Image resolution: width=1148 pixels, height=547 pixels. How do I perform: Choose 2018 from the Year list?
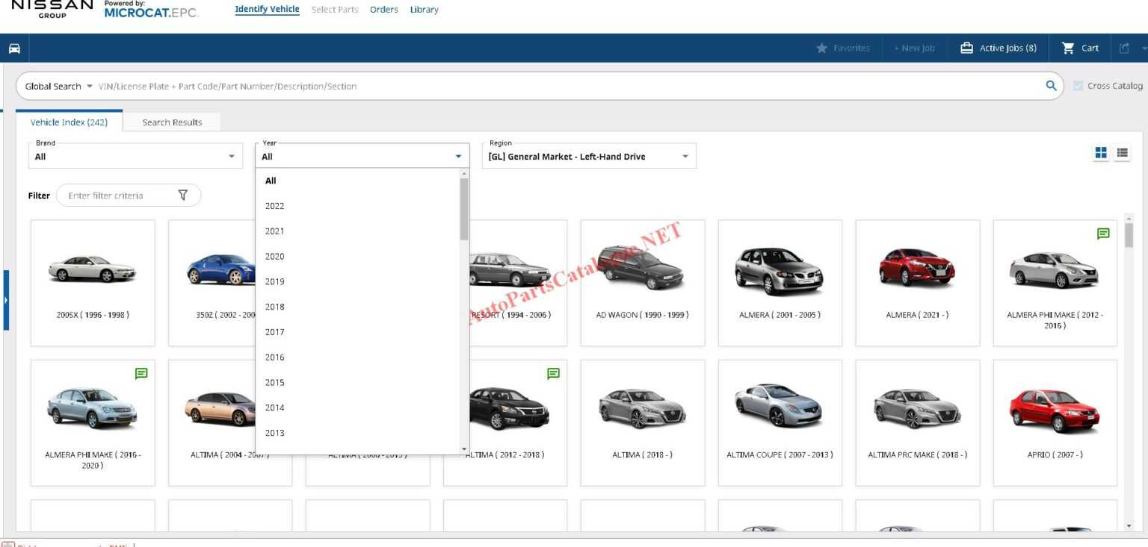pyautogui.click(x=359, y=307)
